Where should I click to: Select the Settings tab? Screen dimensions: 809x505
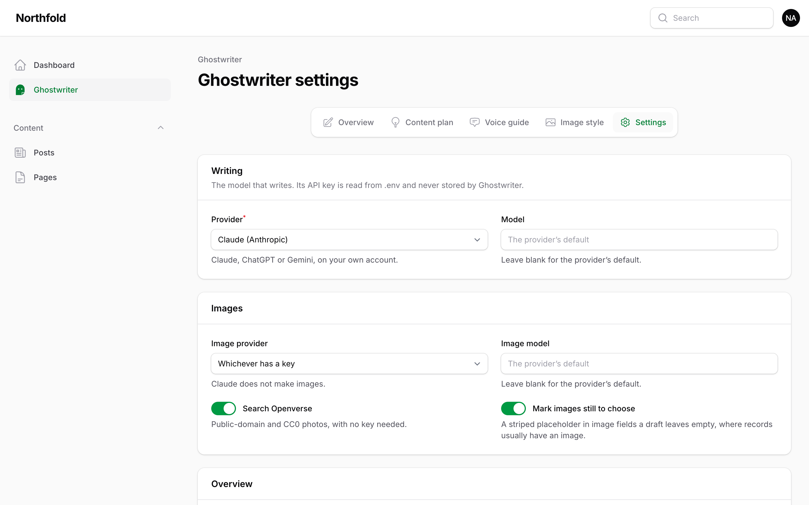(x=643, y=123)
